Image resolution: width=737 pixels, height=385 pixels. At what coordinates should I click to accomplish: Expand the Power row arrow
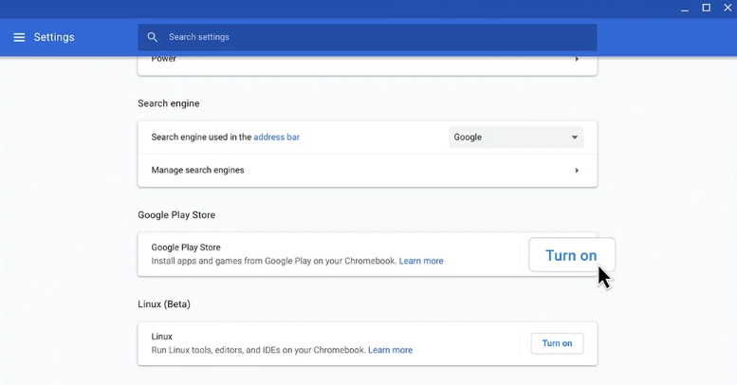(576, 59)
